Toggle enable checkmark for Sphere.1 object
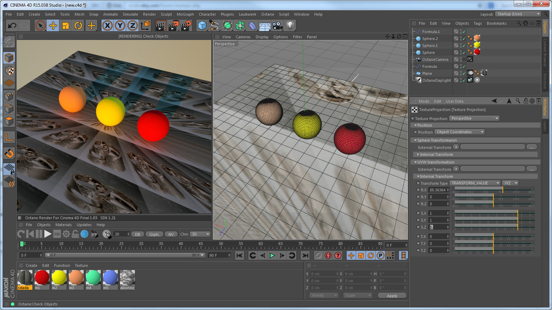552x310 pixels. point(464,46)
